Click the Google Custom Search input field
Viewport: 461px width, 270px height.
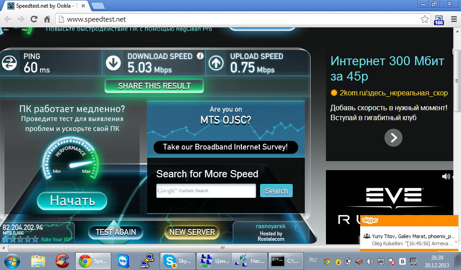point(206,191)
